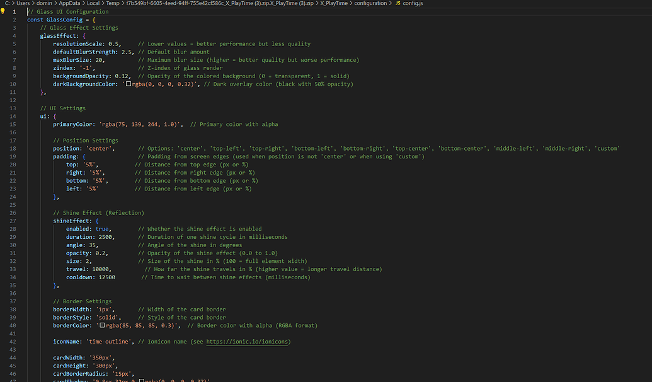Open the darkBackgroundColor color swatch picker
Viewport: 652px width, 382px height.
(x=129, y=84)
